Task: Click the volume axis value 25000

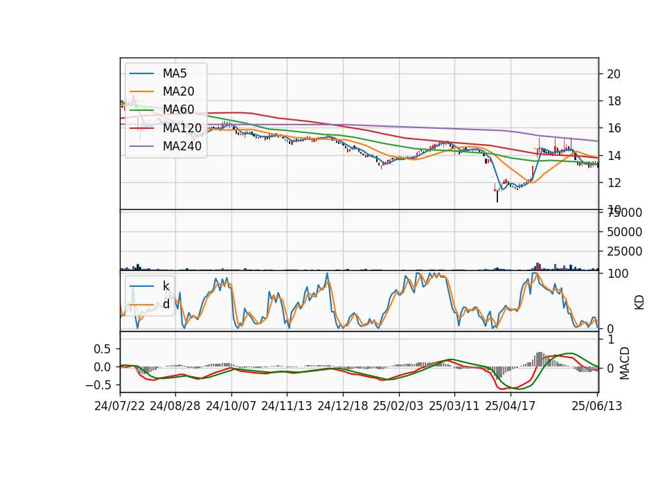Action: pyautogui.click(x=624, y=251)
